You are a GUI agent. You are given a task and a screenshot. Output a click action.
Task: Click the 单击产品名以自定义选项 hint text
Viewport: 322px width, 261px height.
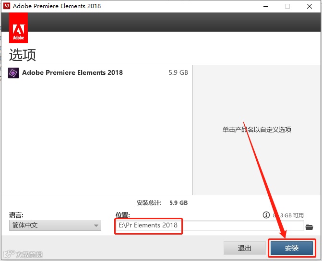[x=257, y=130]
